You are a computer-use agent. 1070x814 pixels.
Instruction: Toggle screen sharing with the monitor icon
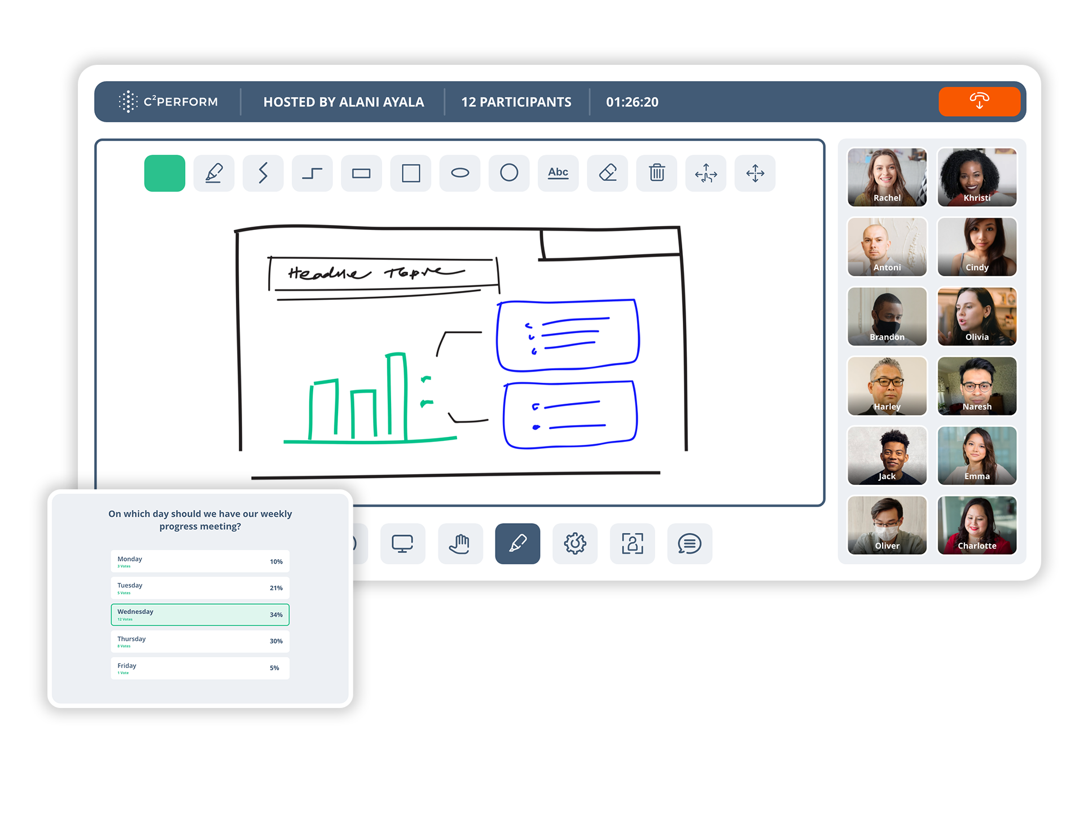coord(403,544)
